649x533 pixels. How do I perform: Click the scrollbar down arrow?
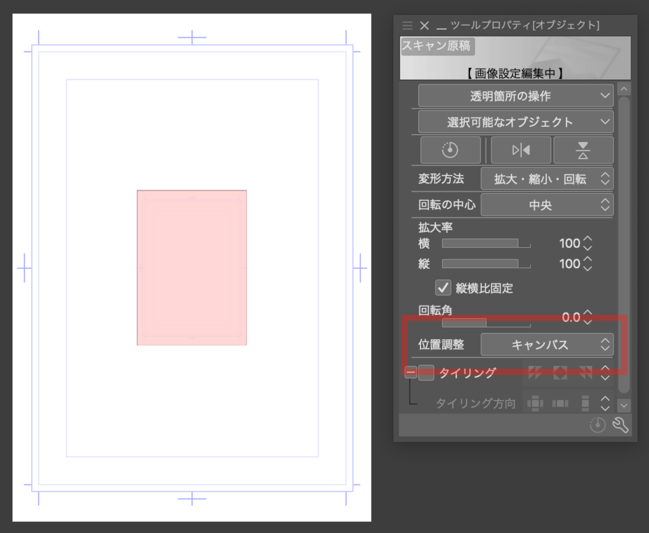point(624,405)
